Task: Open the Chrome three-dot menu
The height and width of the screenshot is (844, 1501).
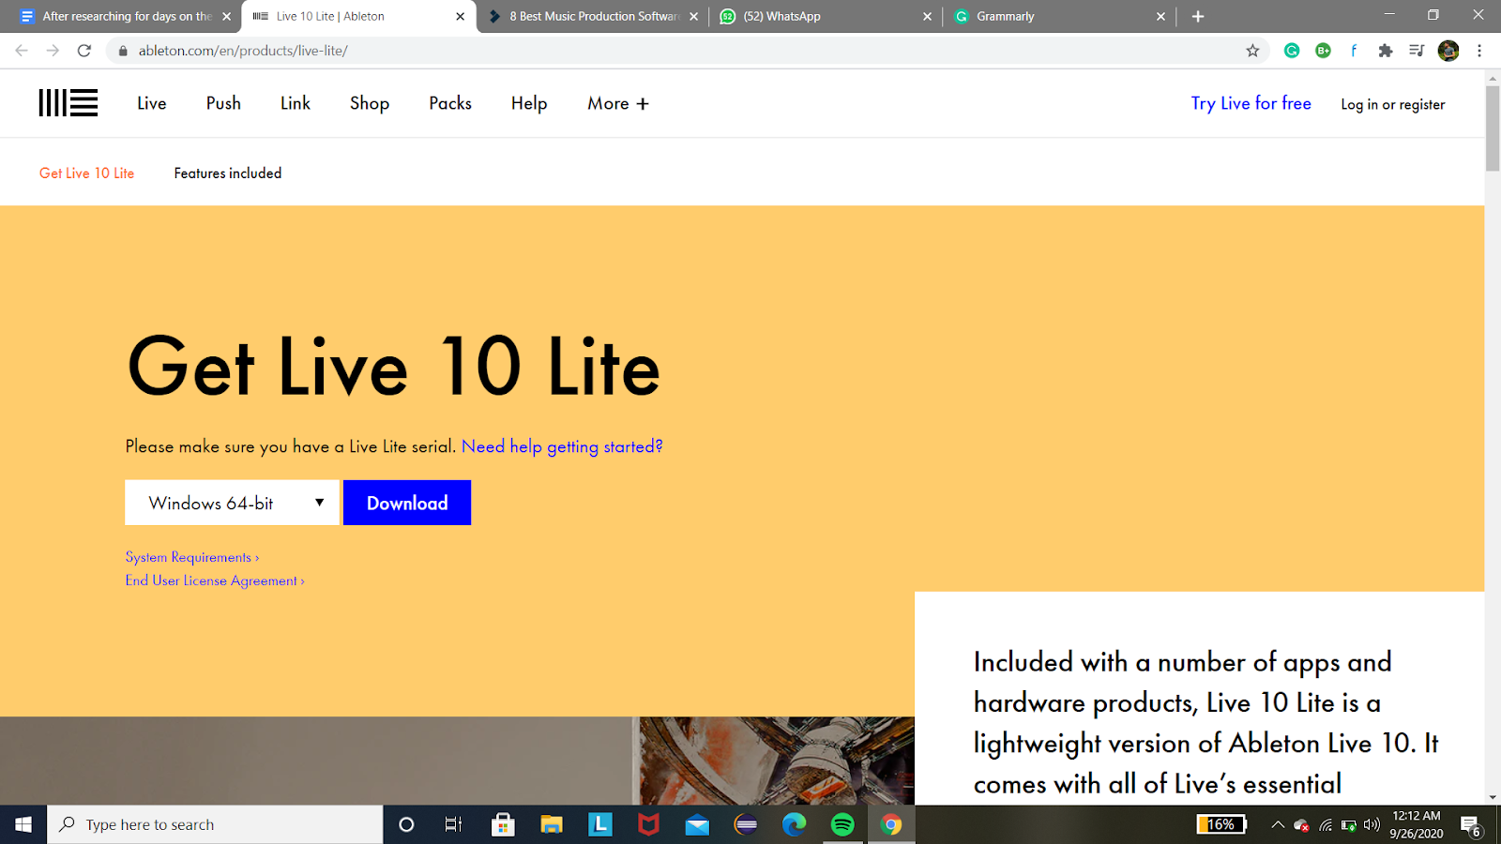Action: click(x=1479, y=51)
